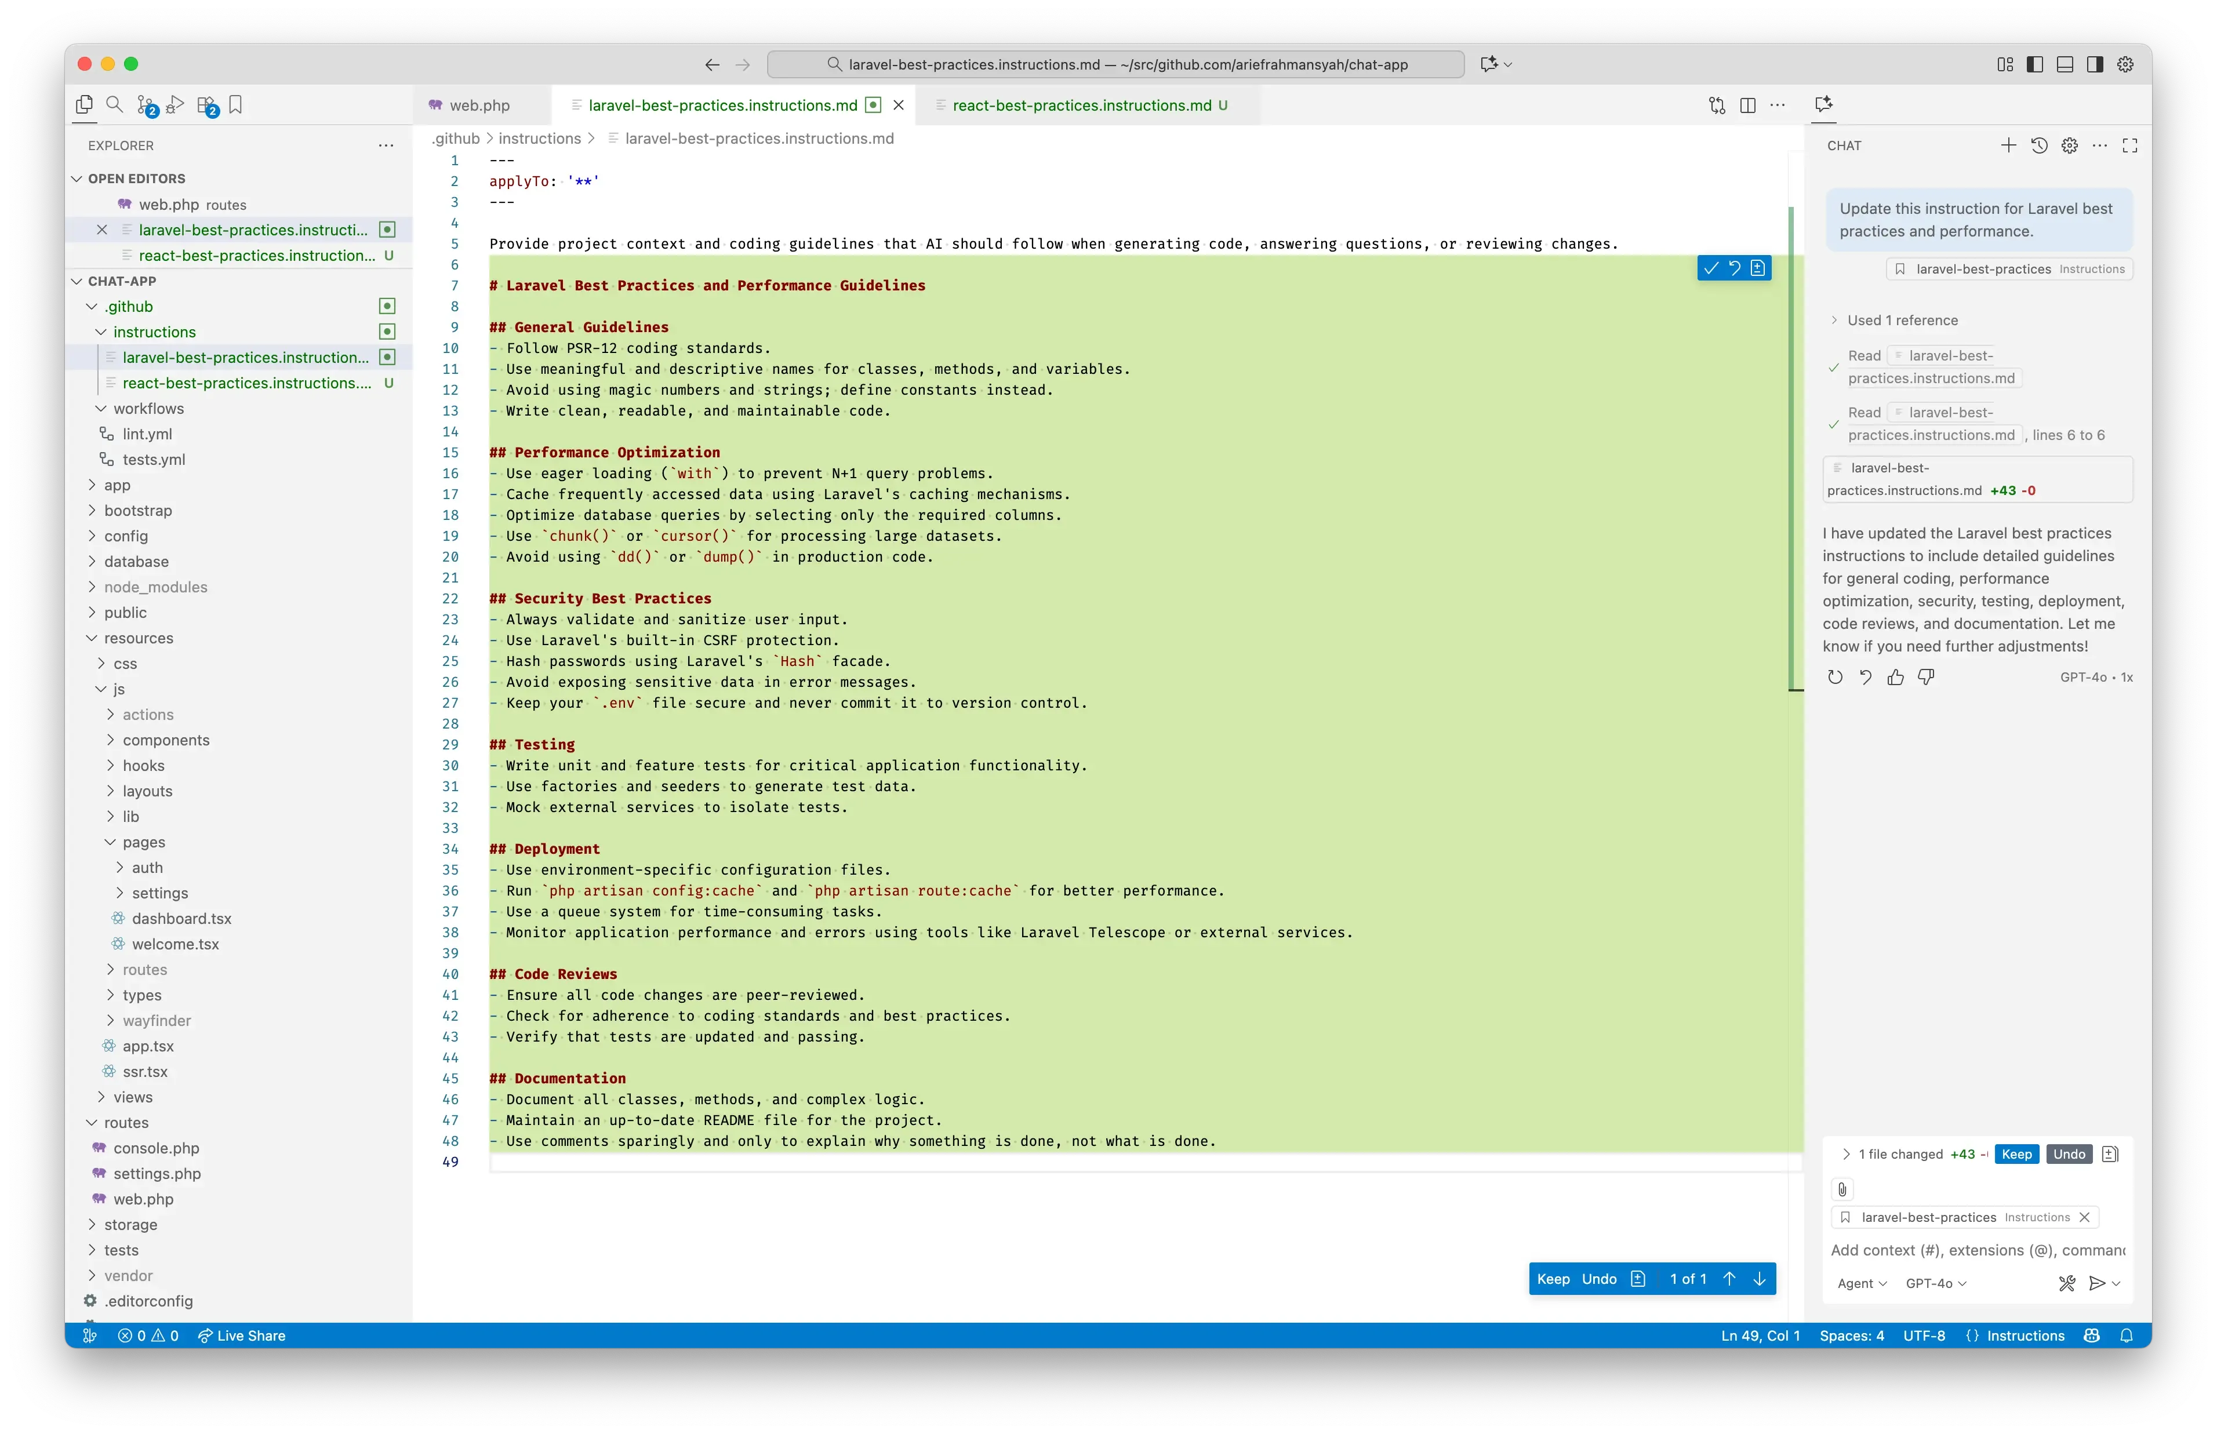Collapse the pages folder in explorer

(111, 842)
